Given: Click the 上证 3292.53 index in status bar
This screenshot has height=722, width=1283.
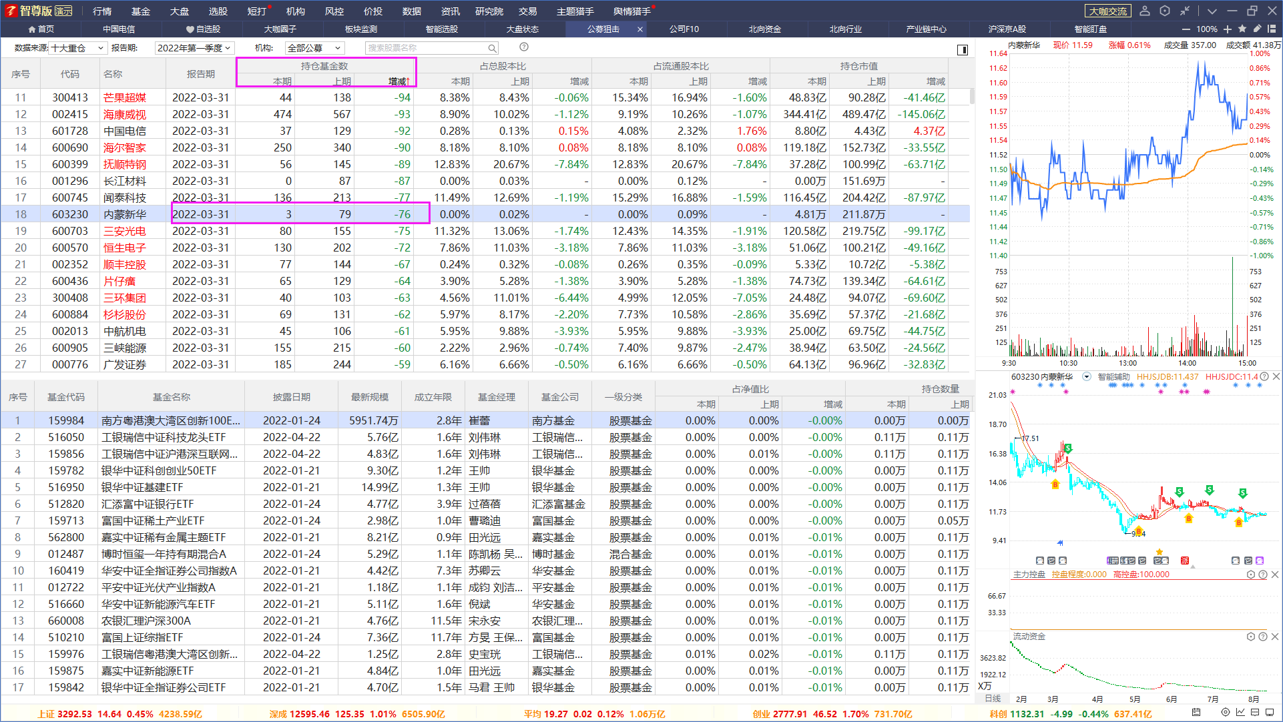Looking at the screenshot, I should [x=120, y=714].
